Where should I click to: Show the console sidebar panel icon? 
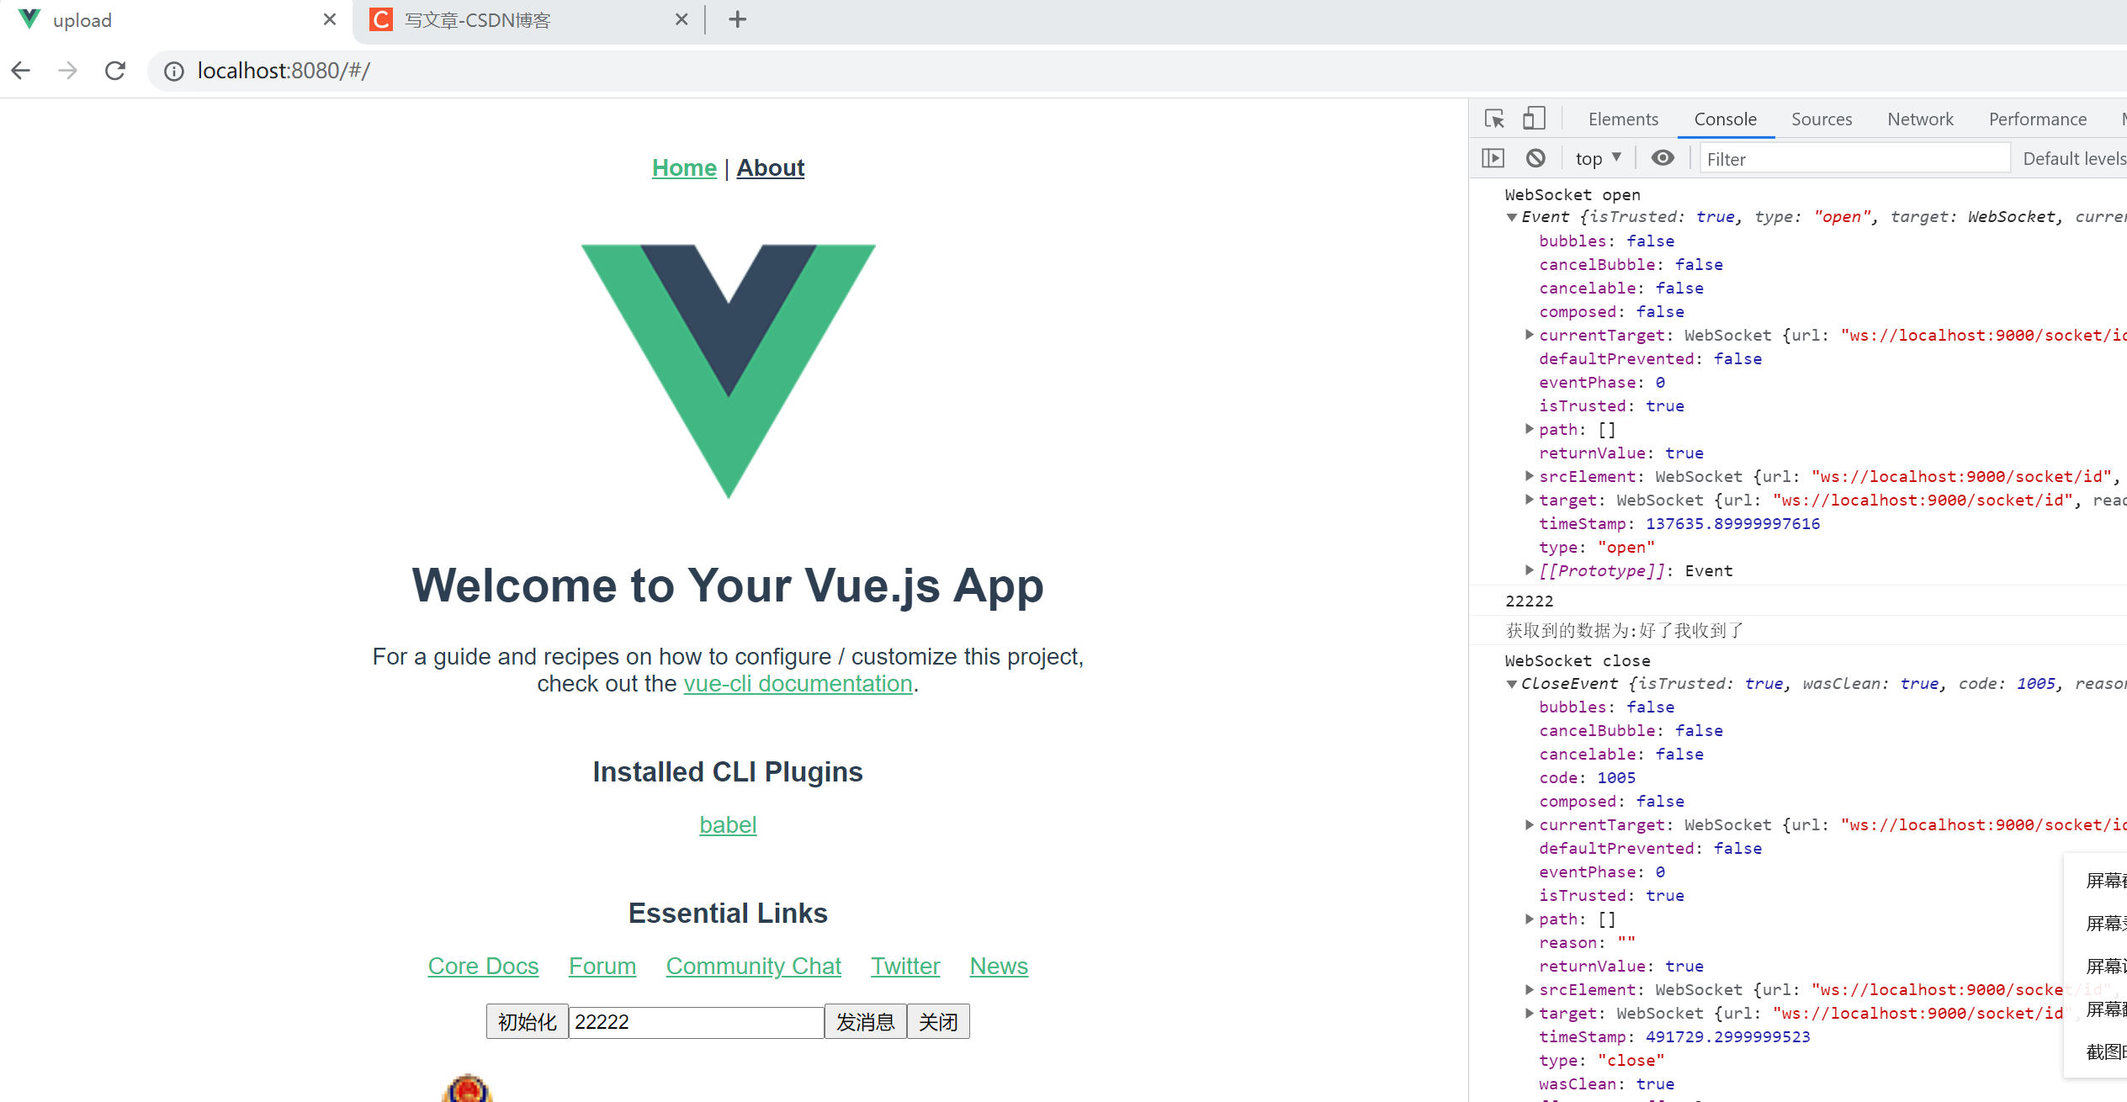pyautogui.click(x=1493, y=158)
